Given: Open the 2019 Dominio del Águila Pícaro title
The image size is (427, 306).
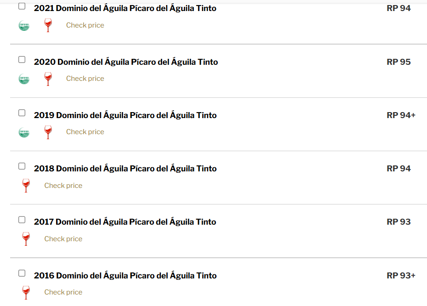Looking at the screenshot, I should click(125, 115).
